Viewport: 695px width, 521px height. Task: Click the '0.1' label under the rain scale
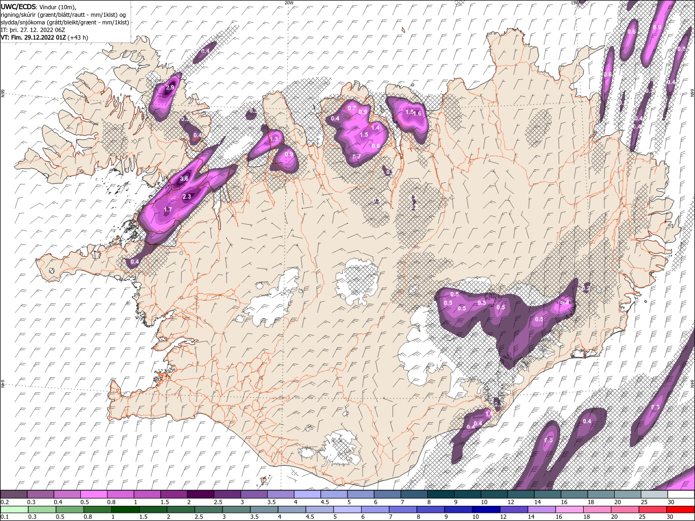[4, 517]
